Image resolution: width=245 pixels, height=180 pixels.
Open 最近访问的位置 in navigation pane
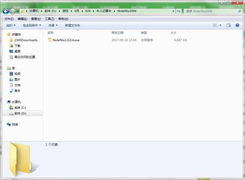(25, 57)
